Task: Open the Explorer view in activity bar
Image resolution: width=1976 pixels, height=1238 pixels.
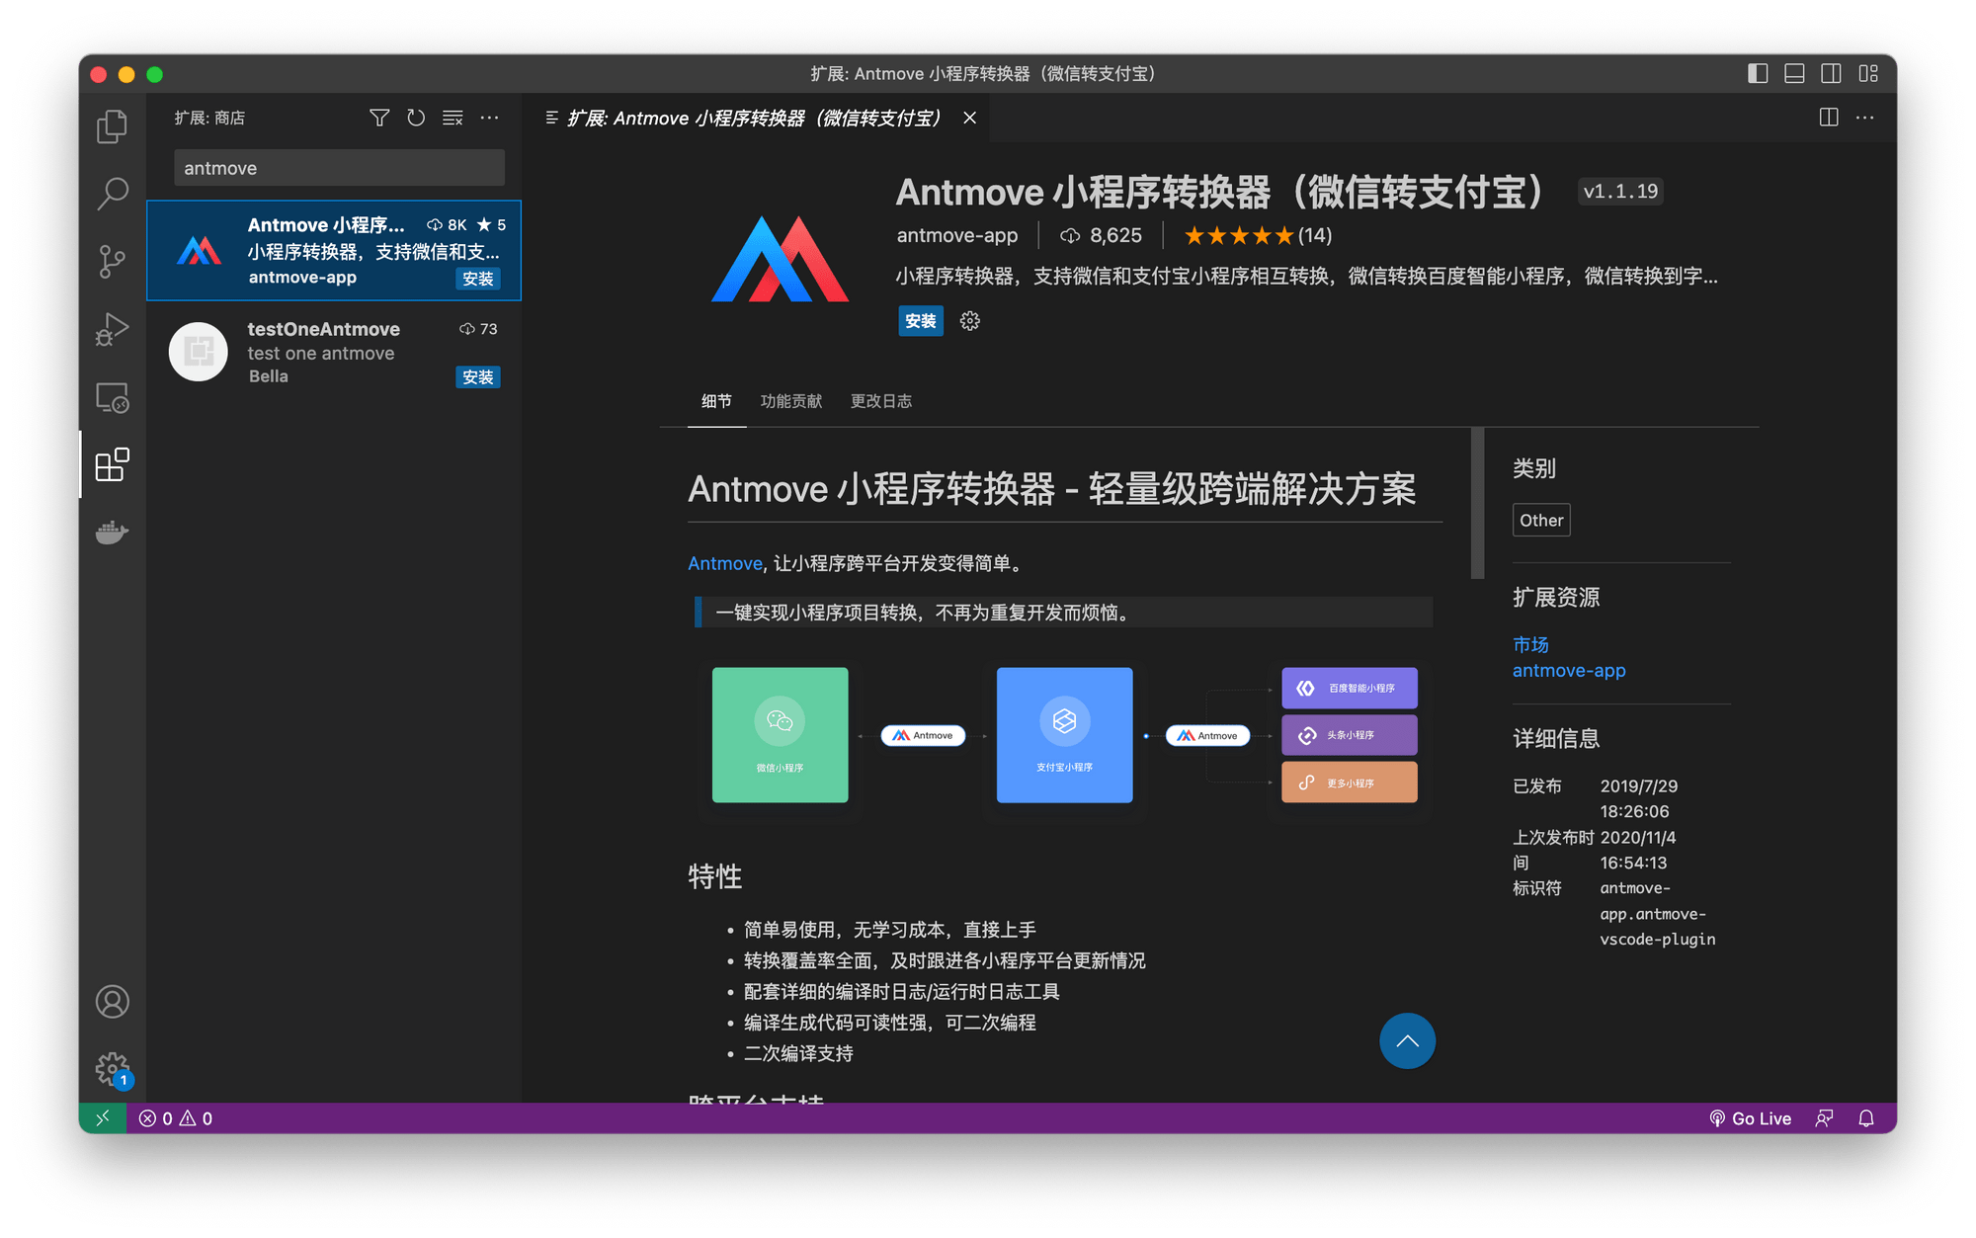Action: [112, 125]
